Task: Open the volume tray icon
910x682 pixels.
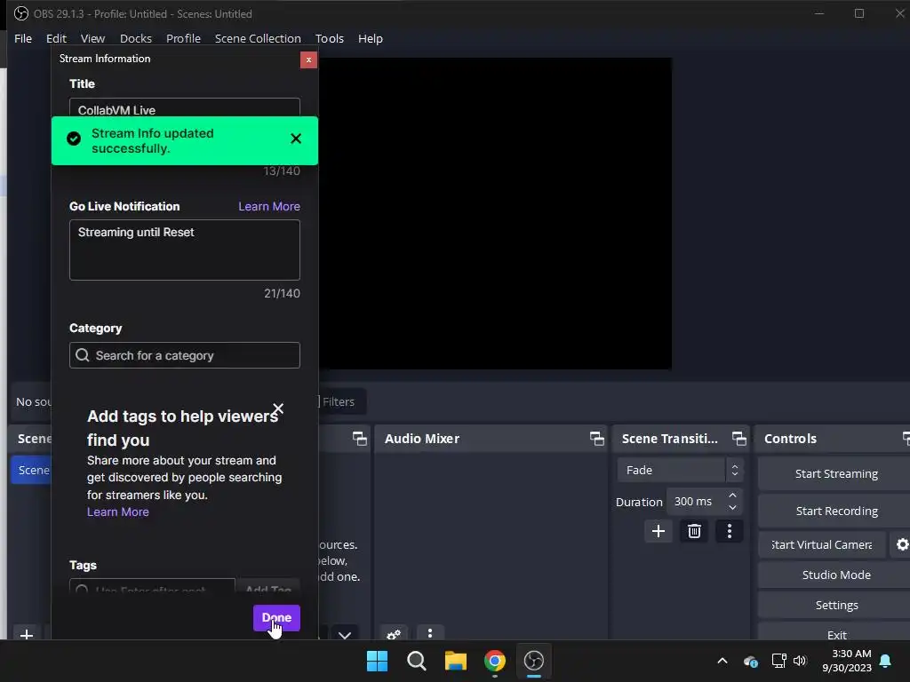Action: pyautogui.click(x=800, y=661)
